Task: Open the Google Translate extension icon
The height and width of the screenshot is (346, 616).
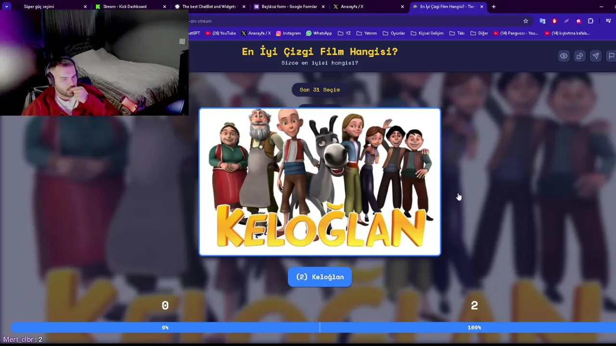Action: point(542,21)
